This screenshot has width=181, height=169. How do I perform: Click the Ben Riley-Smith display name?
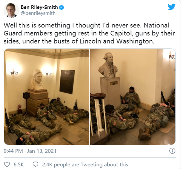(39, 7)
